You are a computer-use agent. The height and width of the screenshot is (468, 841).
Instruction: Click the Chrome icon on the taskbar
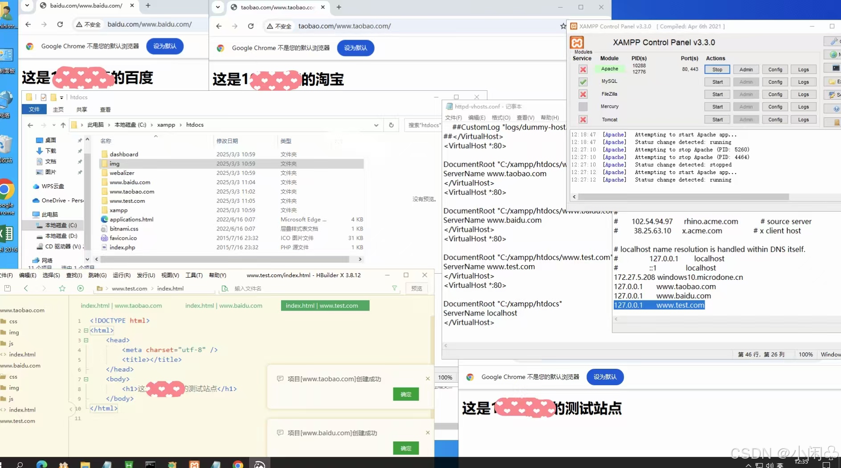click(x=238, y=464)
